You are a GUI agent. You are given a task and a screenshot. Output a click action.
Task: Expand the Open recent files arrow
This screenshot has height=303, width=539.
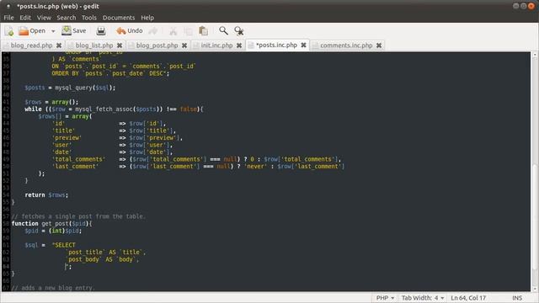pos(53,31)
